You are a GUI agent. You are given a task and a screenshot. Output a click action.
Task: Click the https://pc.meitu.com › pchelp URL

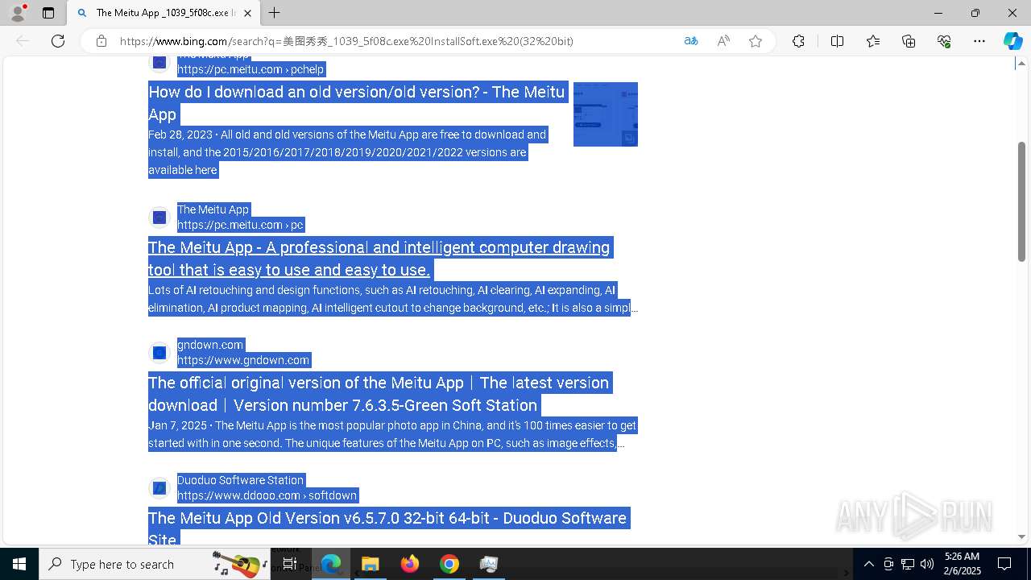tap(251, 69)
